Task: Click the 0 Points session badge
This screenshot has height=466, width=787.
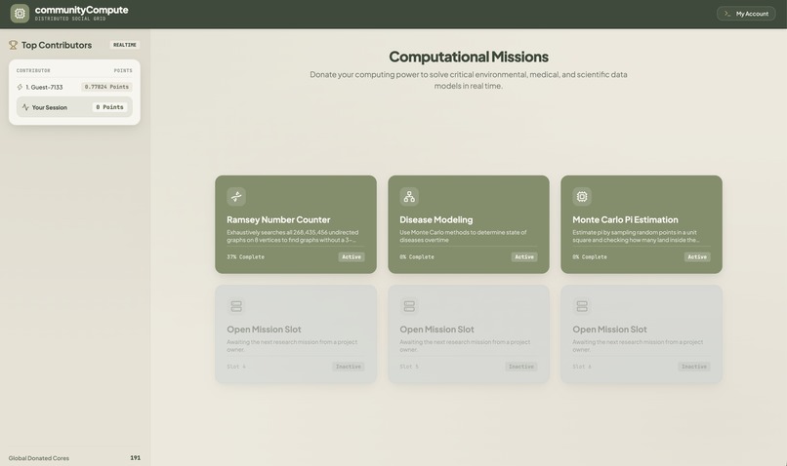Action: 110,107
